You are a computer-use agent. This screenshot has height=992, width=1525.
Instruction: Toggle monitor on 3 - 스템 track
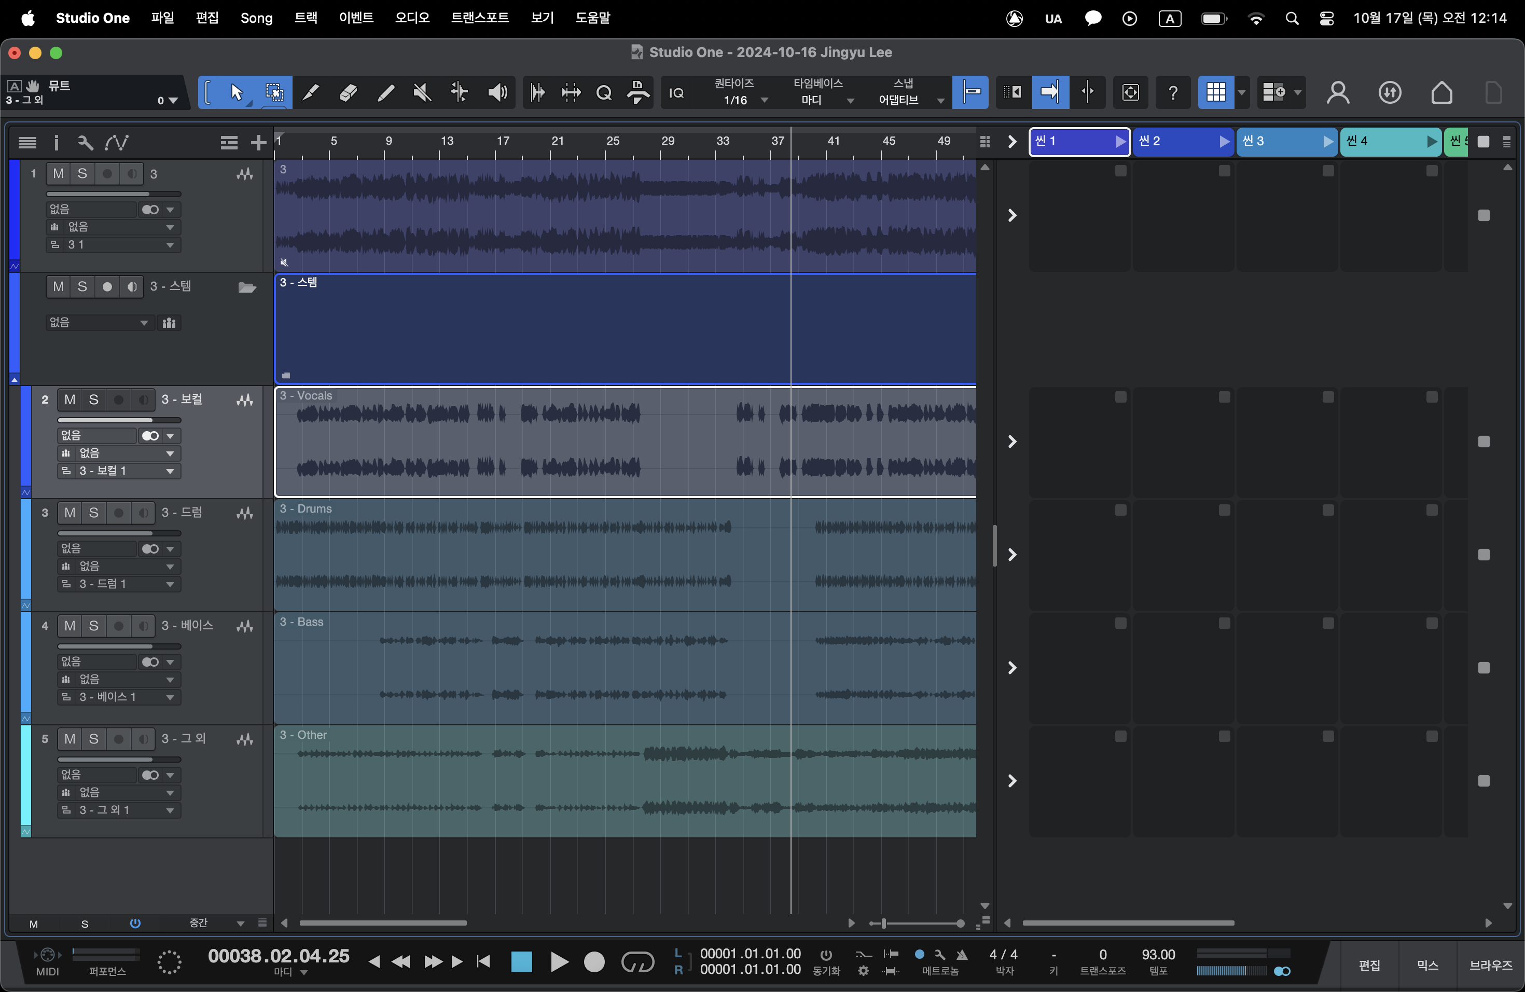[x=131, y=286]
